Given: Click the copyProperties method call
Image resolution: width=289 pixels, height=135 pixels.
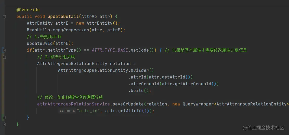Looking at the screenshot, I should (71, 30).
